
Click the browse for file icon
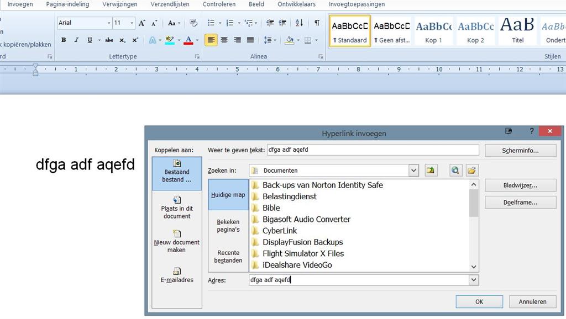(471, 171)
